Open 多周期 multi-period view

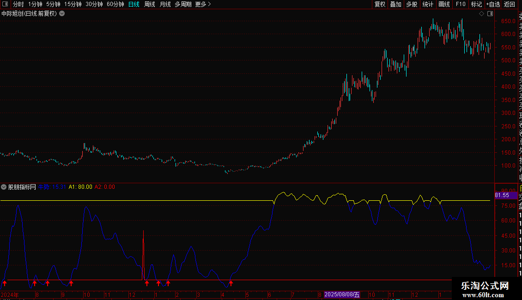point(183,4)
